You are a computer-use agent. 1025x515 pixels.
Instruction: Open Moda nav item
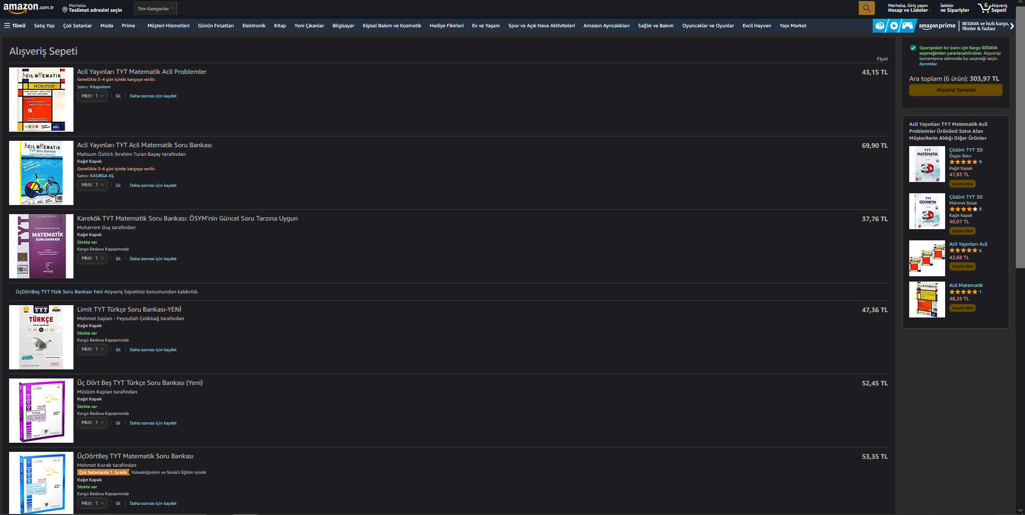tap(107, 26)
